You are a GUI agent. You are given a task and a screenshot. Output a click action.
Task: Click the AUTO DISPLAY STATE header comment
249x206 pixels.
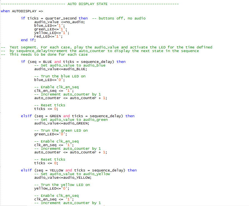coord(89,4)
